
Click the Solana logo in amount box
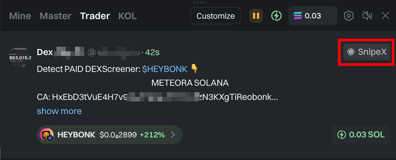point(298,16)
